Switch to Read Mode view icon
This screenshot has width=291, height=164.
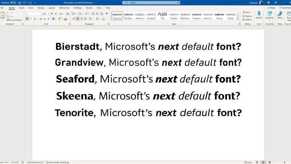pos(257,162)
